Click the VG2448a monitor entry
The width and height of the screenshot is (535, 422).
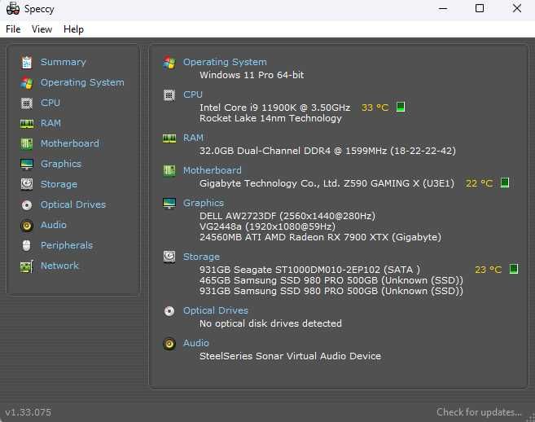click(x=267, y=226)
